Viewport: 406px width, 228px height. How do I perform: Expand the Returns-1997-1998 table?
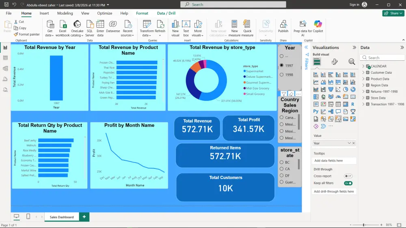tap(363, 92)
